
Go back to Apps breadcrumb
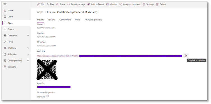tap(40, 12)
